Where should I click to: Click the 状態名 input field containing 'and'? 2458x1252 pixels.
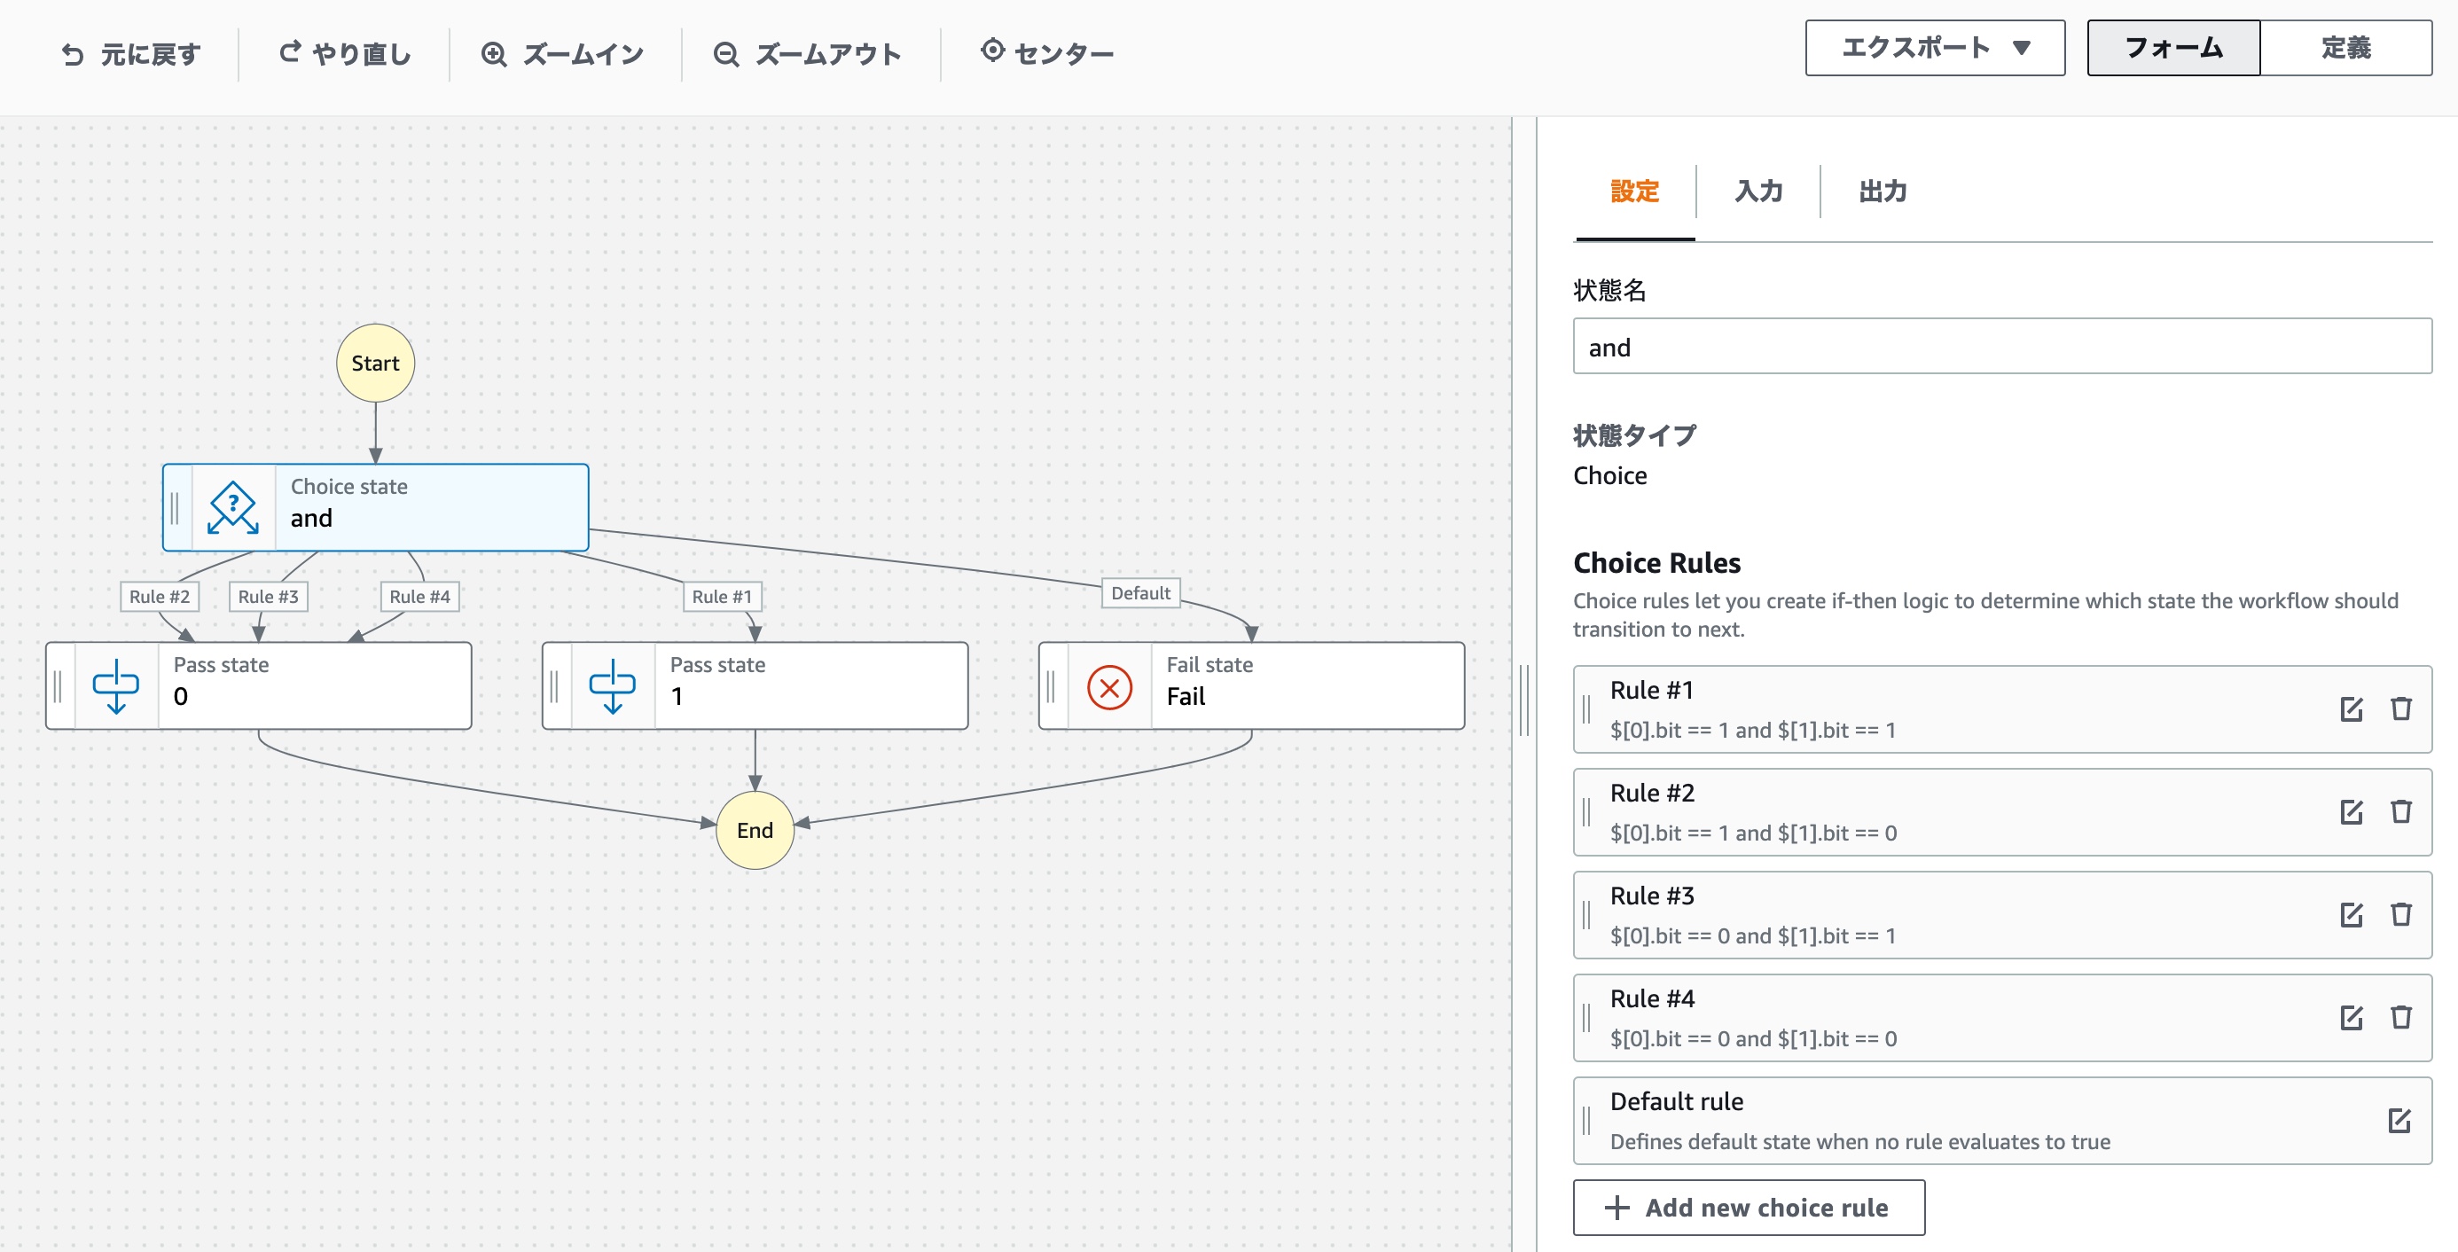pos(2001,347)
